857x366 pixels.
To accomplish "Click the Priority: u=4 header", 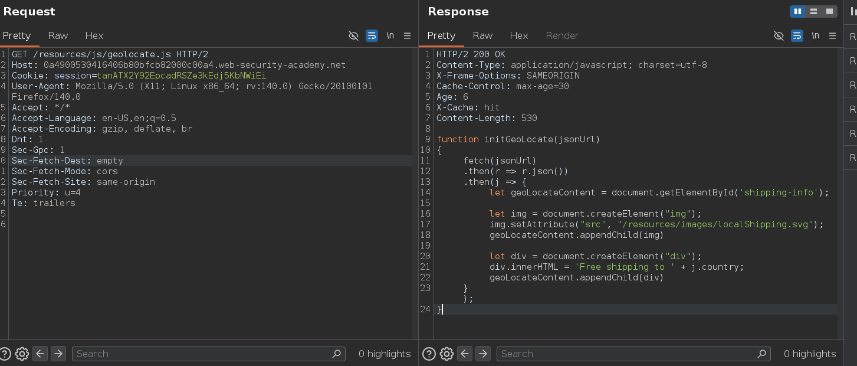I will pyautogui.click(x=46, y=192).
